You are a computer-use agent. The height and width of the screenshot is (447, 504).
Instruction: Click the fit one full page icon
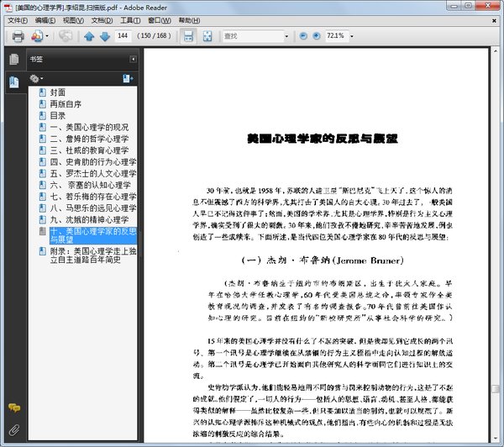(207, 36)
